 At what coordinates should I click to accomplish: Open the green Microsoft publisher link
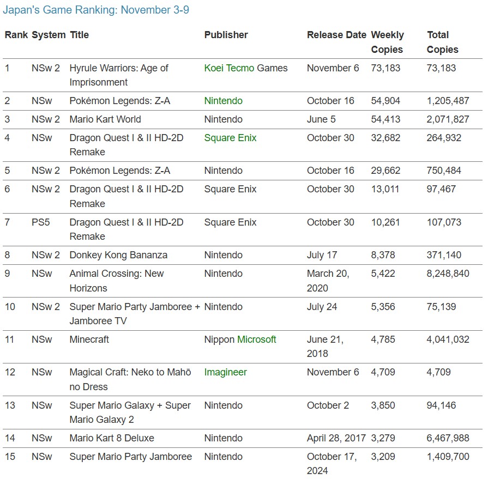click(256, 339)
